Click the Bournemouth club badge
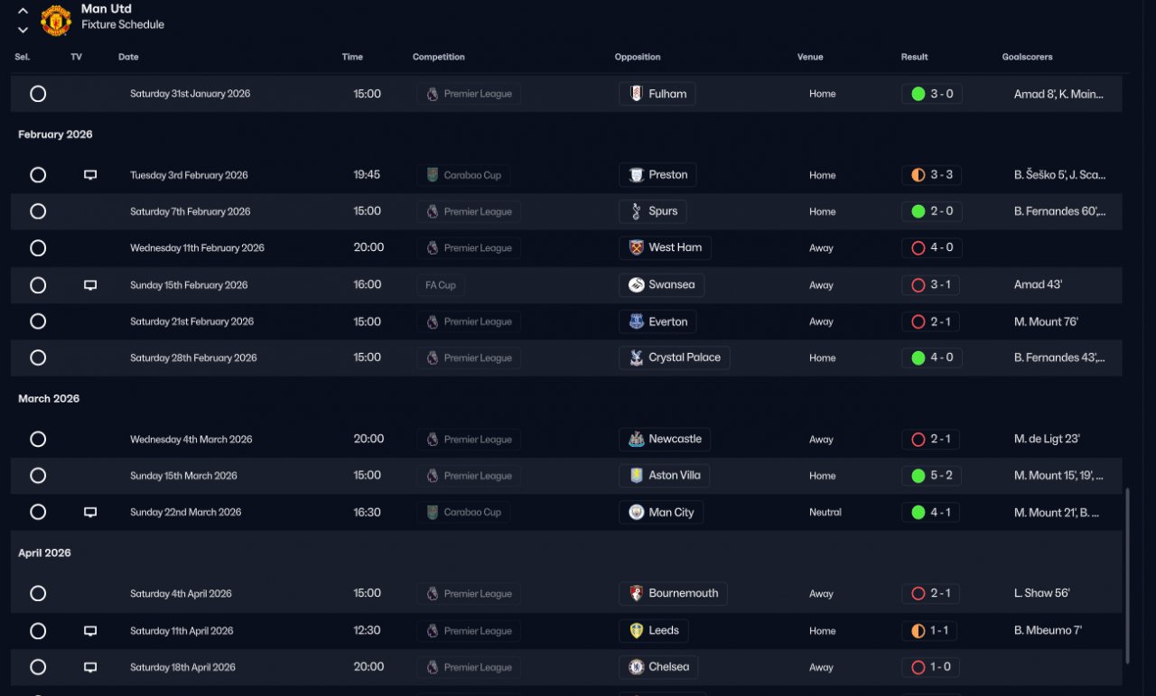The height and width of the screenshot is (696, 1156). pyautogui.click(x=636, y=593)
